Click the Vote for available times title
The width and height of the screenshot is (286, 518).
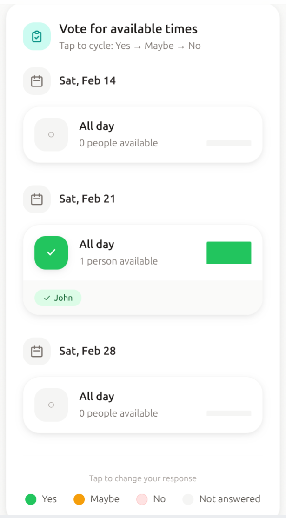click(128, 29)
